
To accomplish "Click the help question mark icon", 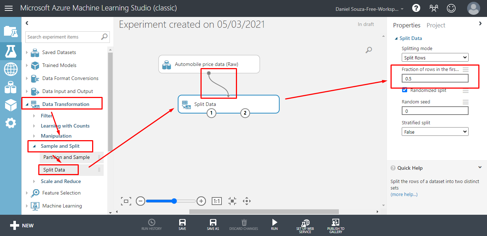I will [x=416, y=8].
